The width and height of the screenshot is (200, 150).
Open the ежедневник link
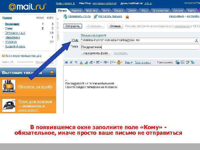[x=176, y=16]
